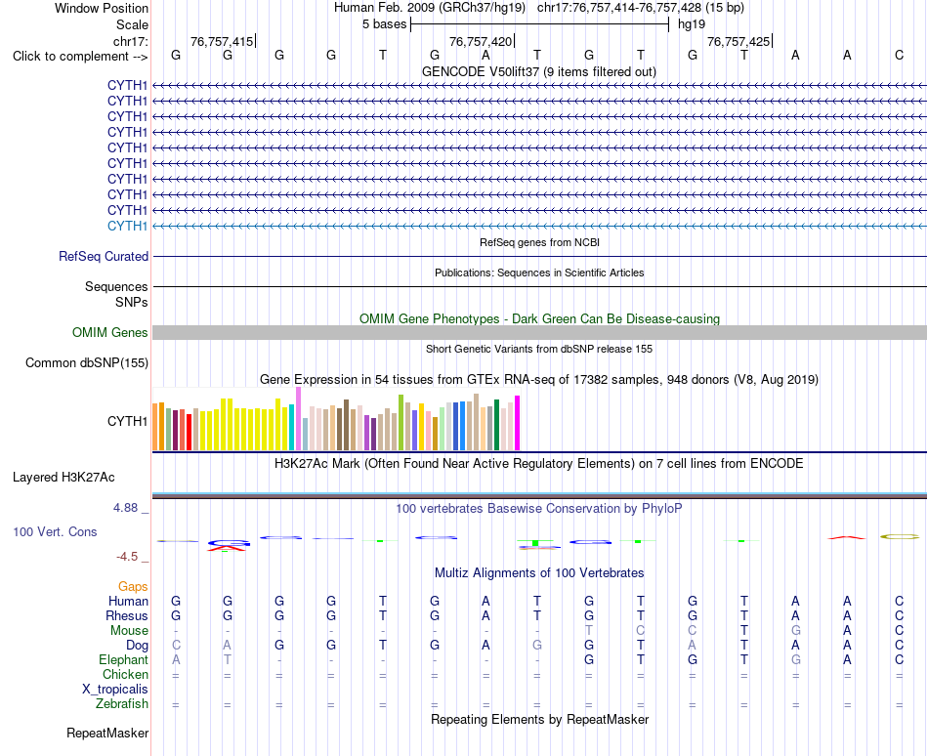Click the 'Dog' alignment row label
The height and width of the screenshot is (756, 928).
(137, 646)
